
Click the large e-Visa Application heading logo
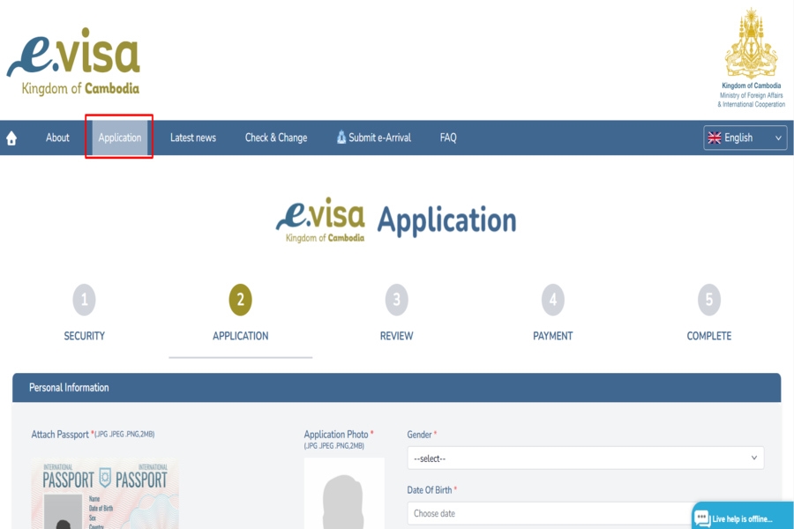[x=320, y=220]
